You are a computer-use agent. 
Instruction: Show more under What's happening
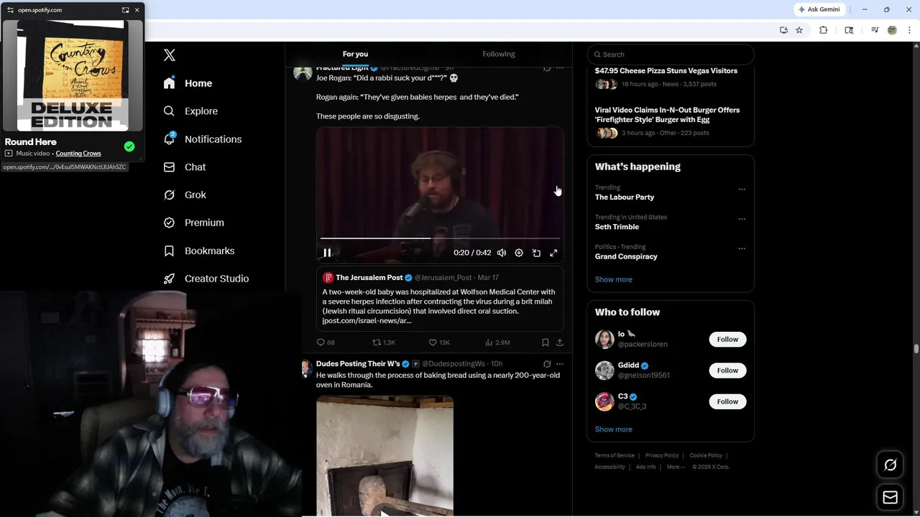coord(613,279)
